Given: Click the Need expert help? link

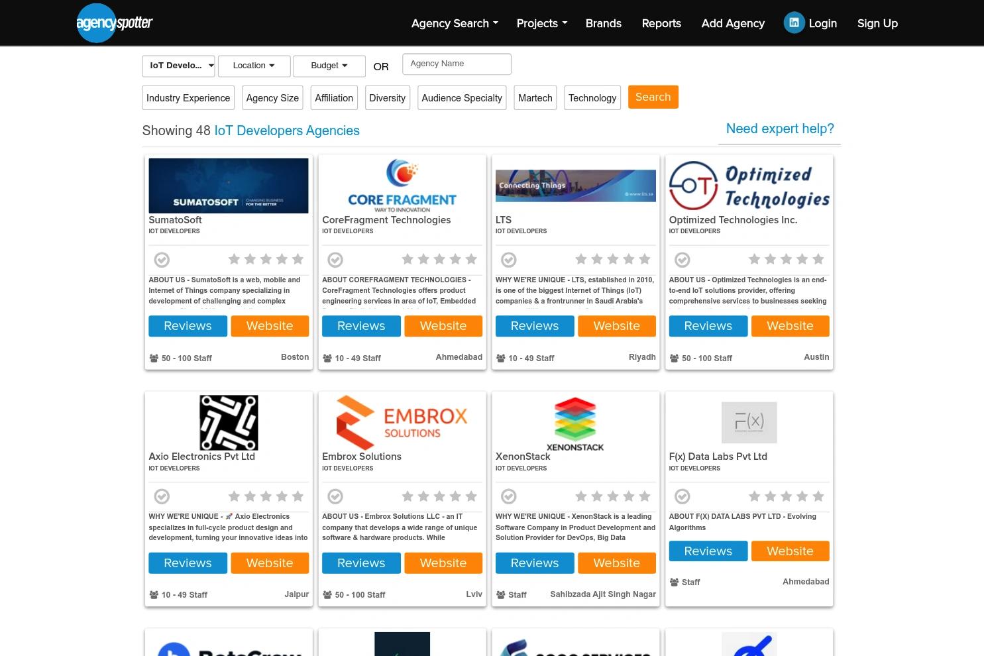Looking at the screenshot, I should click(780, 129).
